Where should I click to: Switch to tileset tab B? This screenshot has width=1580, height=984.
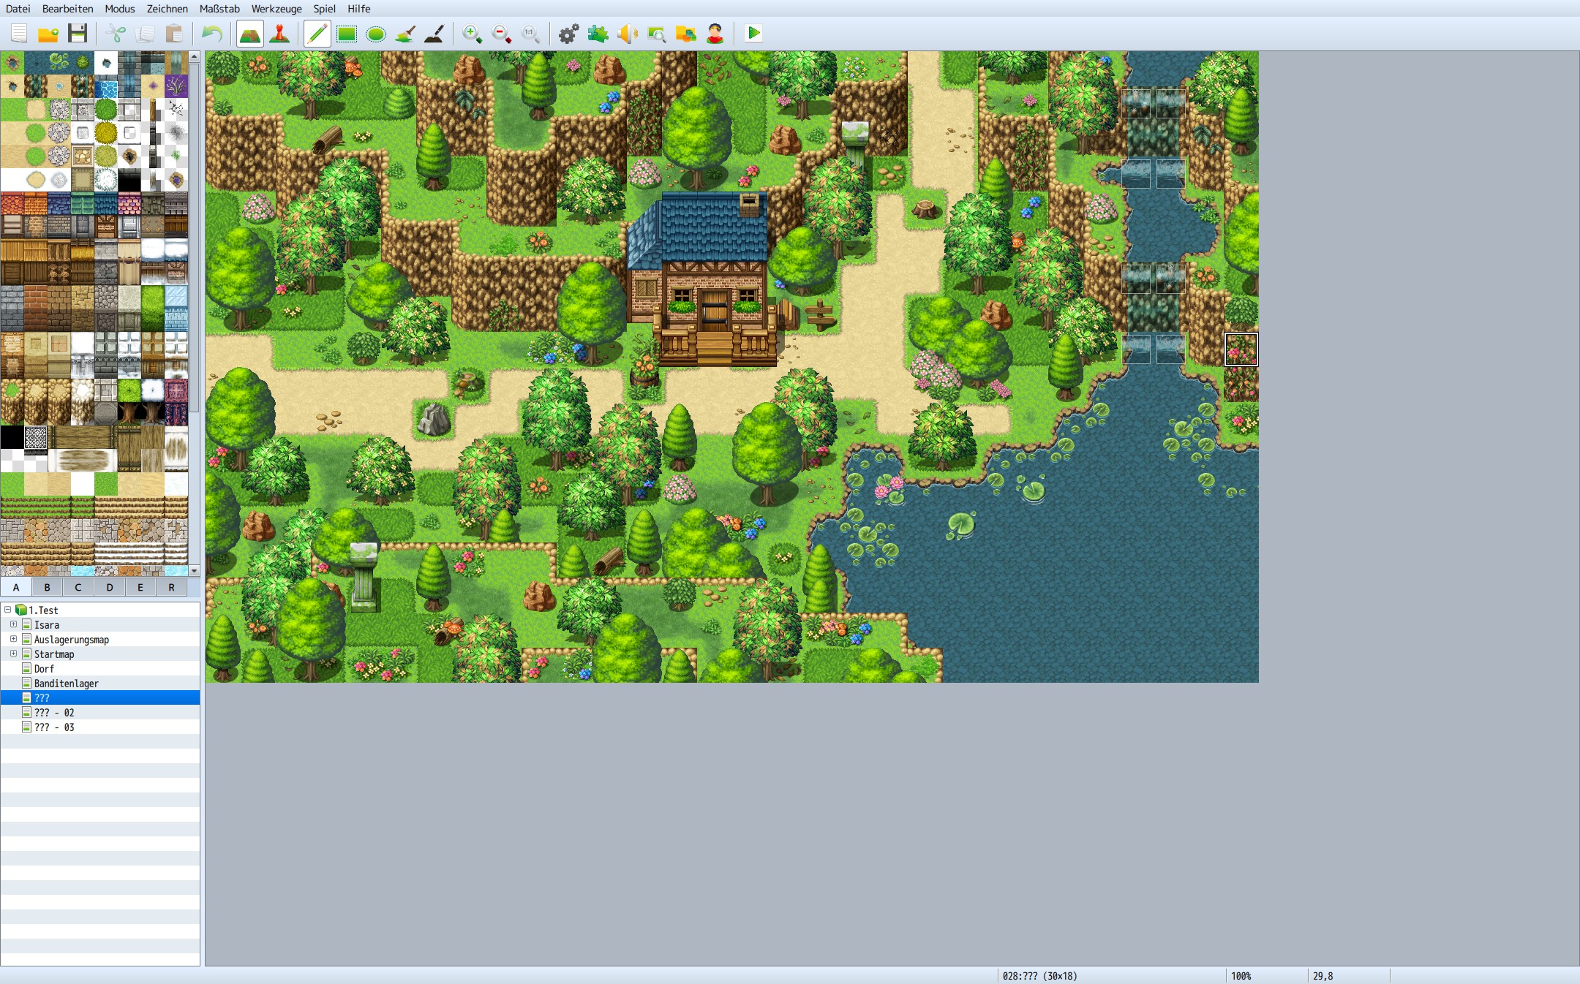(46, 586)
